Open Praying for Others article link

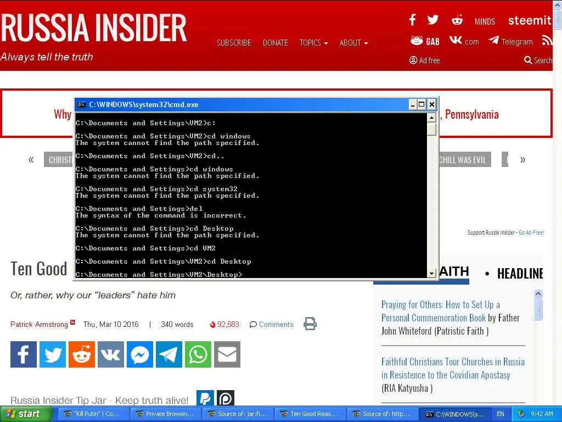441,311
